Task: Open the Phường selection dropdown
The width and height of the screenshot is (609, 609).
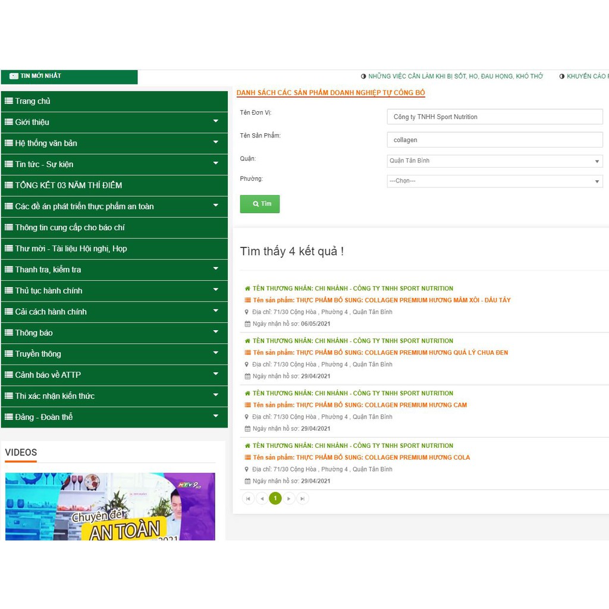Action: coord(494,181)
